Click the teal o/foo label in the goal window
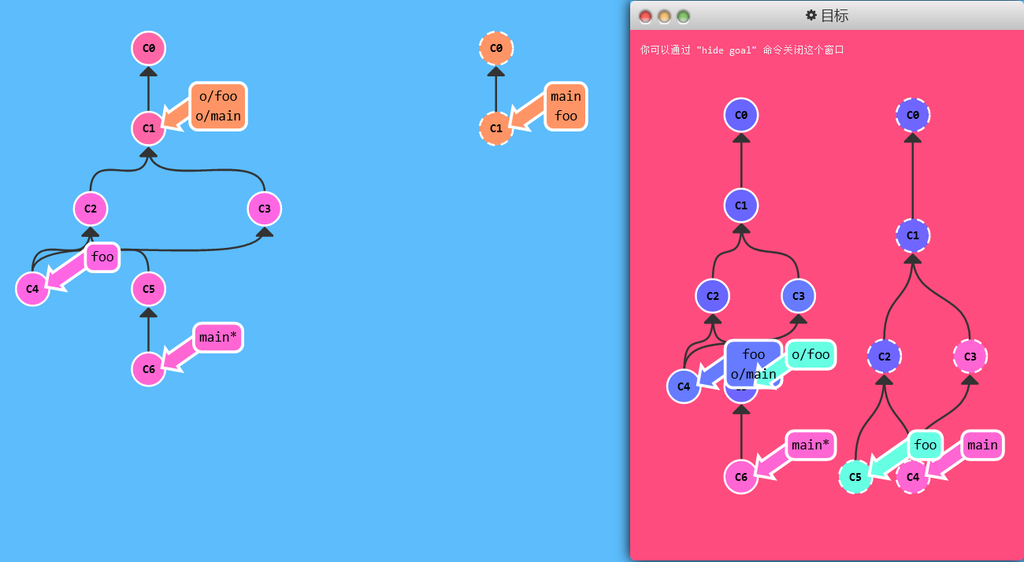1024x562 pixels. coord(811,355)
